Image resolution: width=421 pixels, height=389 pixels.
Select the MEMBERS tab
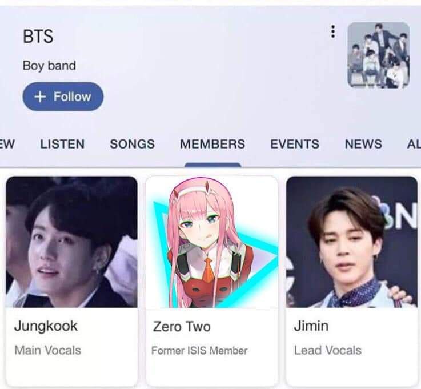[x=212, y=144]
